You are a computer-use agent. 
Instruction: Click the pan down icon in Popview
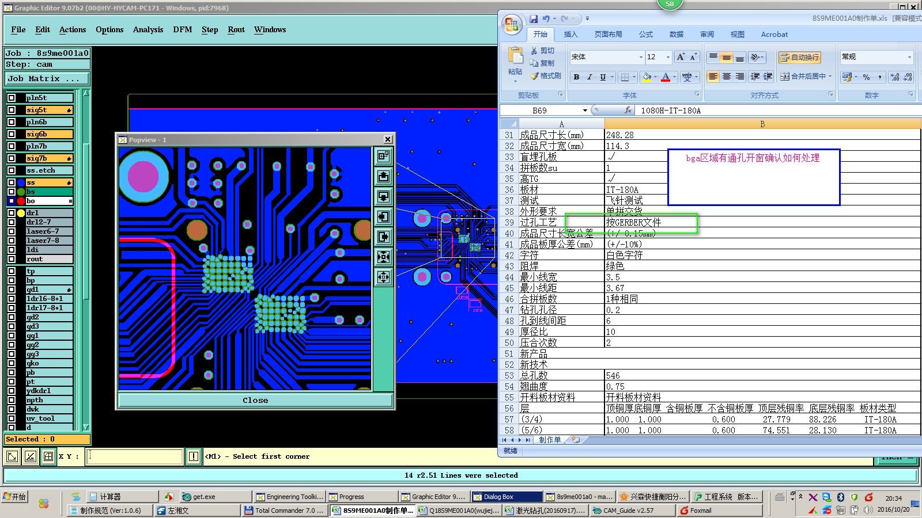(383, 196)
